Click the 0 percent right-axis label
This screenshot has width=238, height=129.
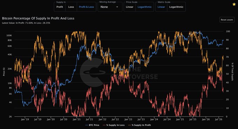click(x=226, y=117)
